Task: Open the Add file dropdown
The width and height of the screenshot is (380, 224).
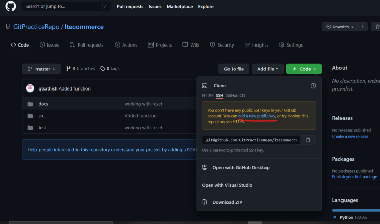Action: coord(268,69)
